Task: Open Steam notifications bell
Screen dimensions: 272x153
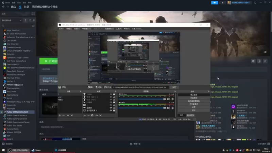Action: click(222, 3)
